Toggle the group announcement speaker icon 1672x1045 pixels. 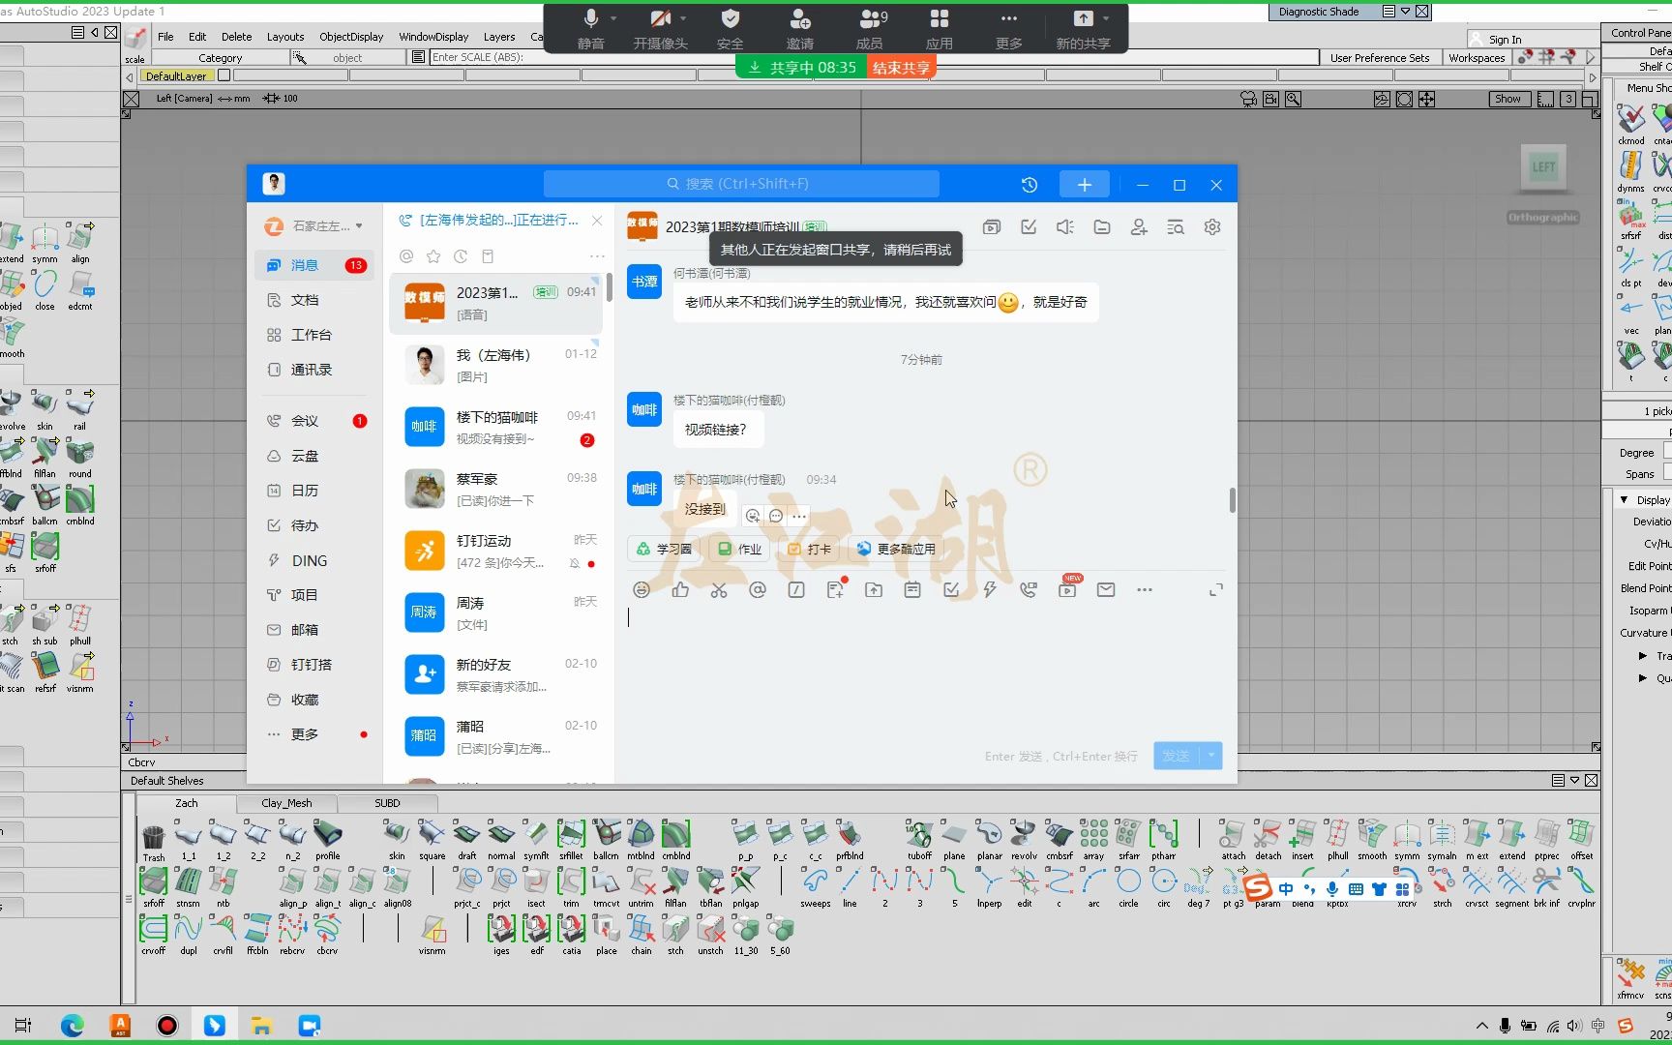pos(1064,226)
